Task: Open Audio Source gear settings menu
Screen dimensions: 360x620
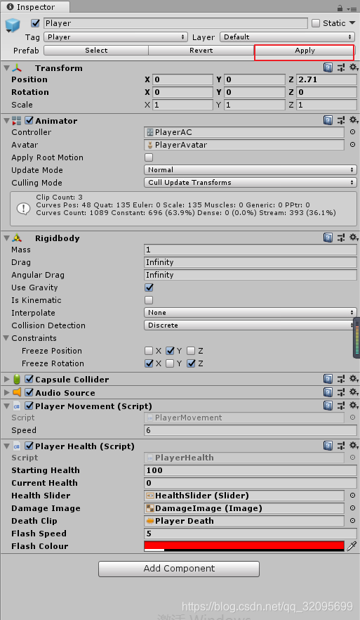Action: point(354,392)
